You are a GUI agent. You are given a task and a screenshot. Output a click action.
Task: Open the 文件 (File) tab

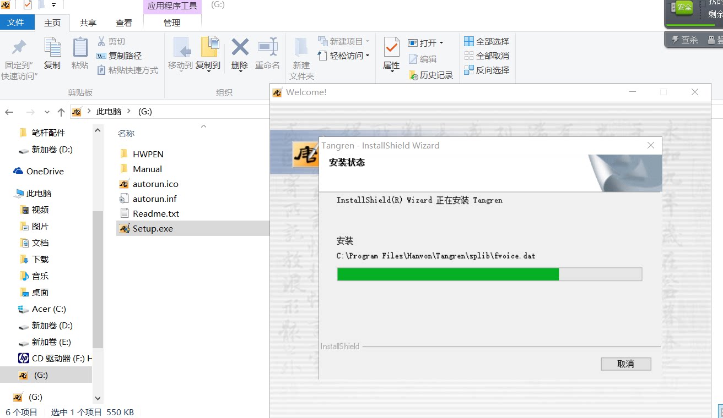point(16,23)
